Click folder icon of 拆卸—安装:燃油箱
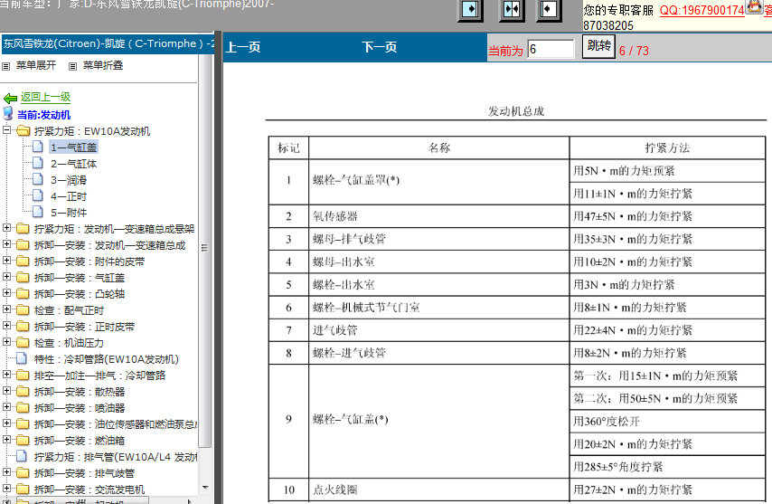772x504 pixels. [x=23, y=440]
